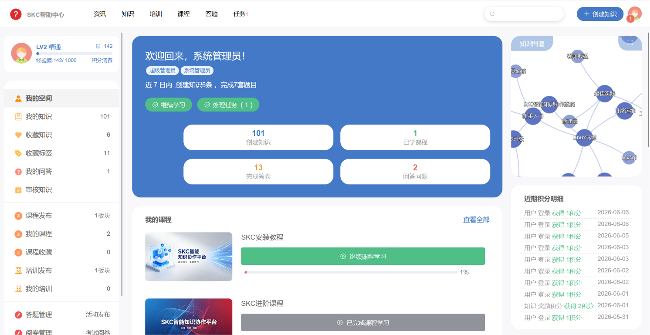Select the 管理层 graph node
The width and height of the screenshot is (650, 335).
pyautogui.click(x=569, y=122)
